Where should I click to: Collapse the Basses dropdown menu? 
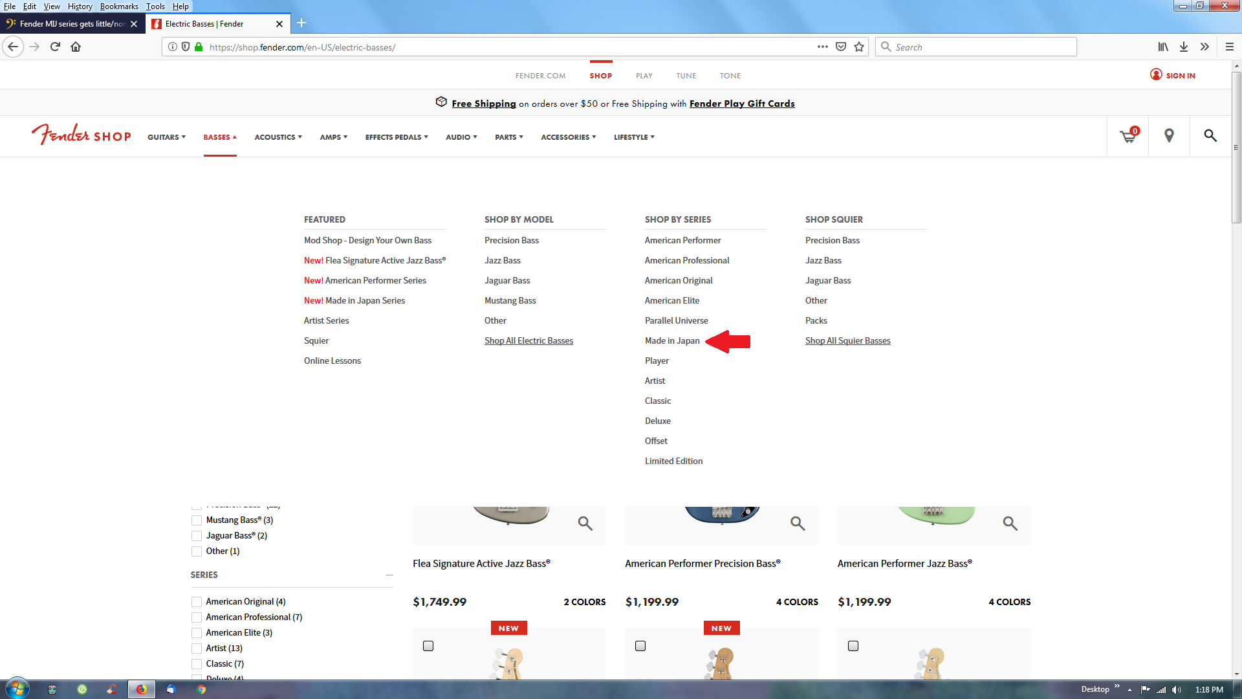pos(220,137)
